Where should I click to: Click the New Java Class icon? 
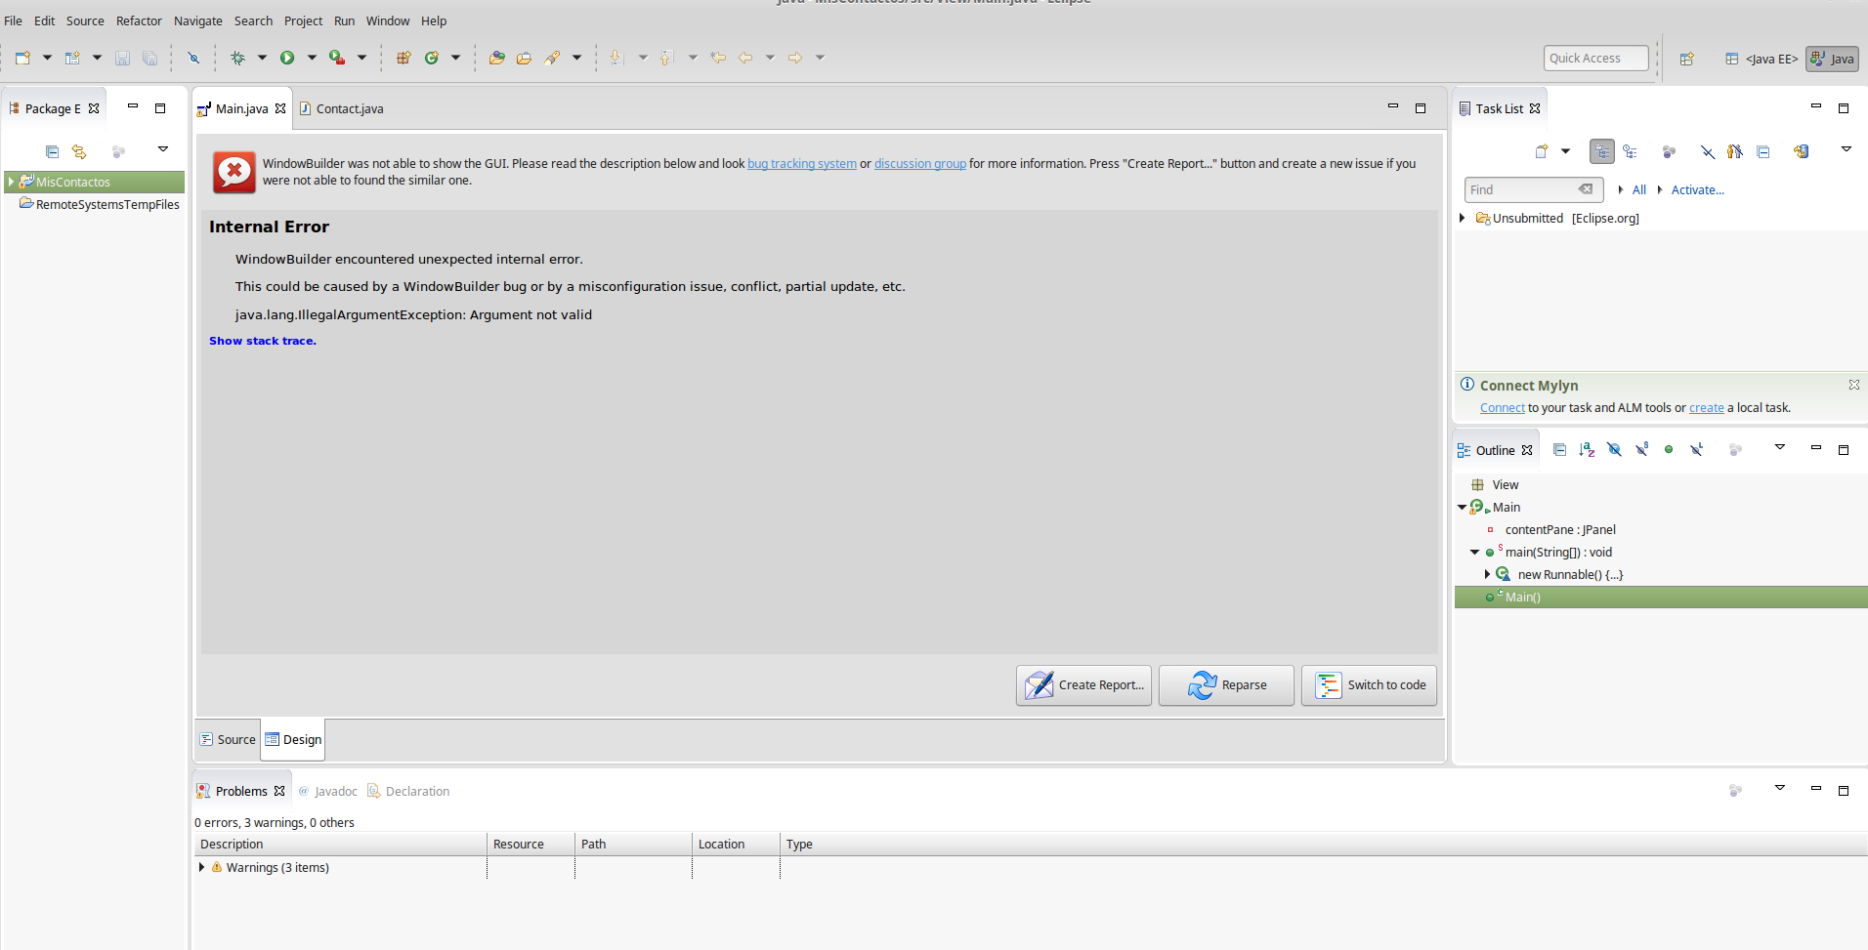coord(432,58)
